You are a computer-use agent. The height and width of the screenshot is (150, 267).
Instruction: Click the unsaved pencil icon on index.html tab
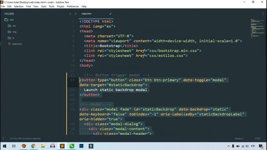point(110,14)
